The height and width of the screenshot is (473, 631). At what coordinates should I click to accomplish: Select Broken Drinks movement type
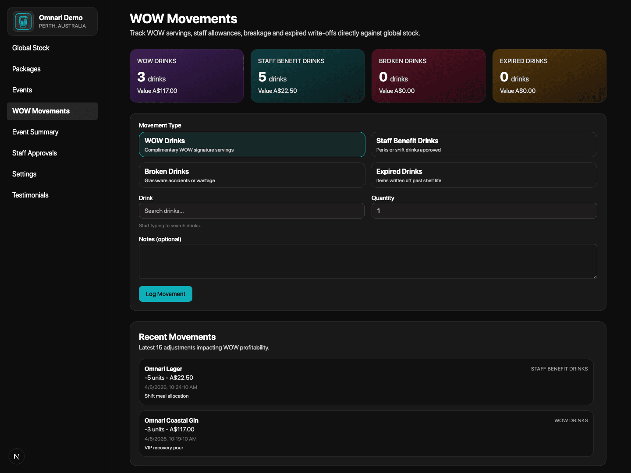click(x=252, y=175)
